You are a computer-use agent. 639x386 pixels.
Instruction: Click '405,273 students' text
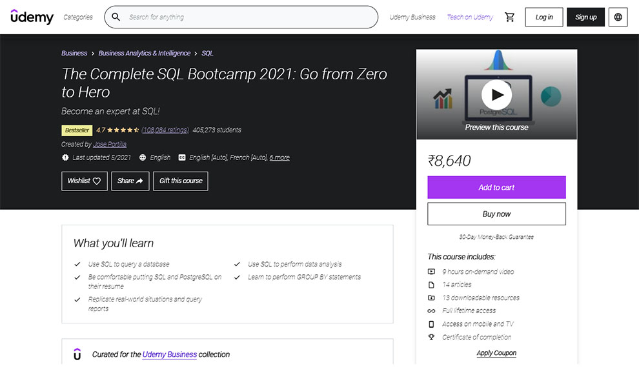point(217,130)
